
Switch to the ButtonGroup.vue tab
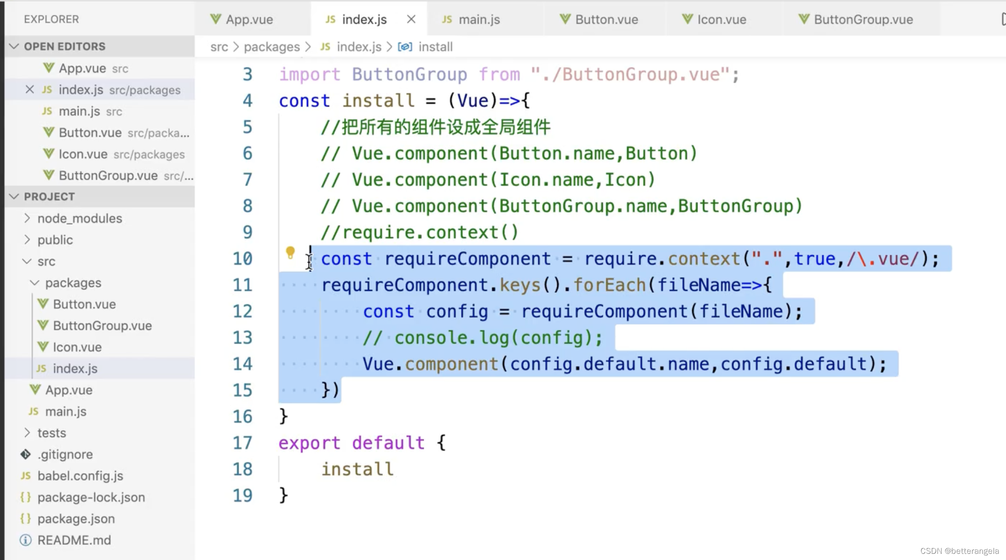[x=863, y=19]
